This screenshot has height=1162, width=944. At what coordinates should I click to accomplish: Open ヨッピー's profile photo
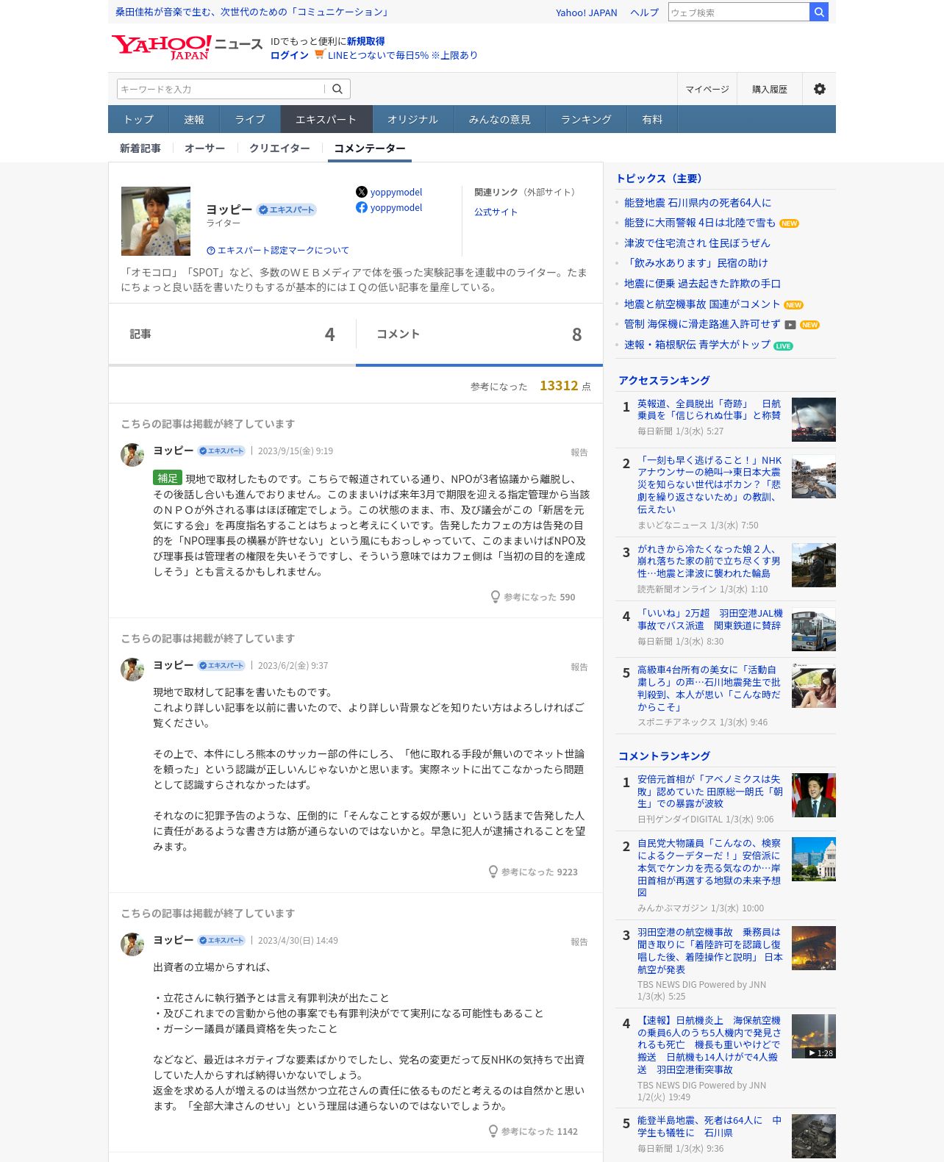click(x=156, y=221)
